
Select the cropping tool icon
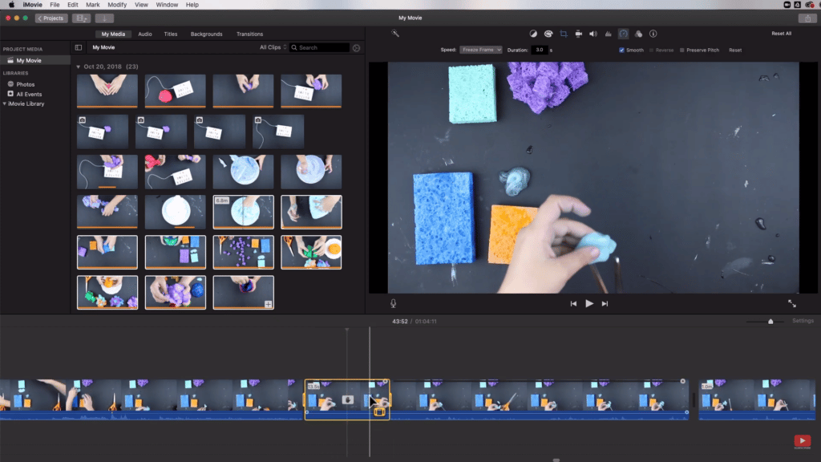[564, 34]
